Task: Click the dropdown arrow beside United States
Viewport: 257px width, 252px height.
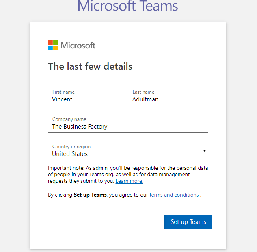Action: tap(204, 151)
